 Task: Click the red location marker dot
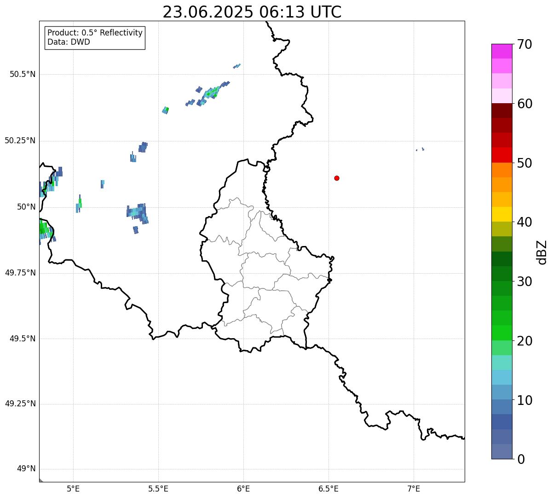click(337, 178)
